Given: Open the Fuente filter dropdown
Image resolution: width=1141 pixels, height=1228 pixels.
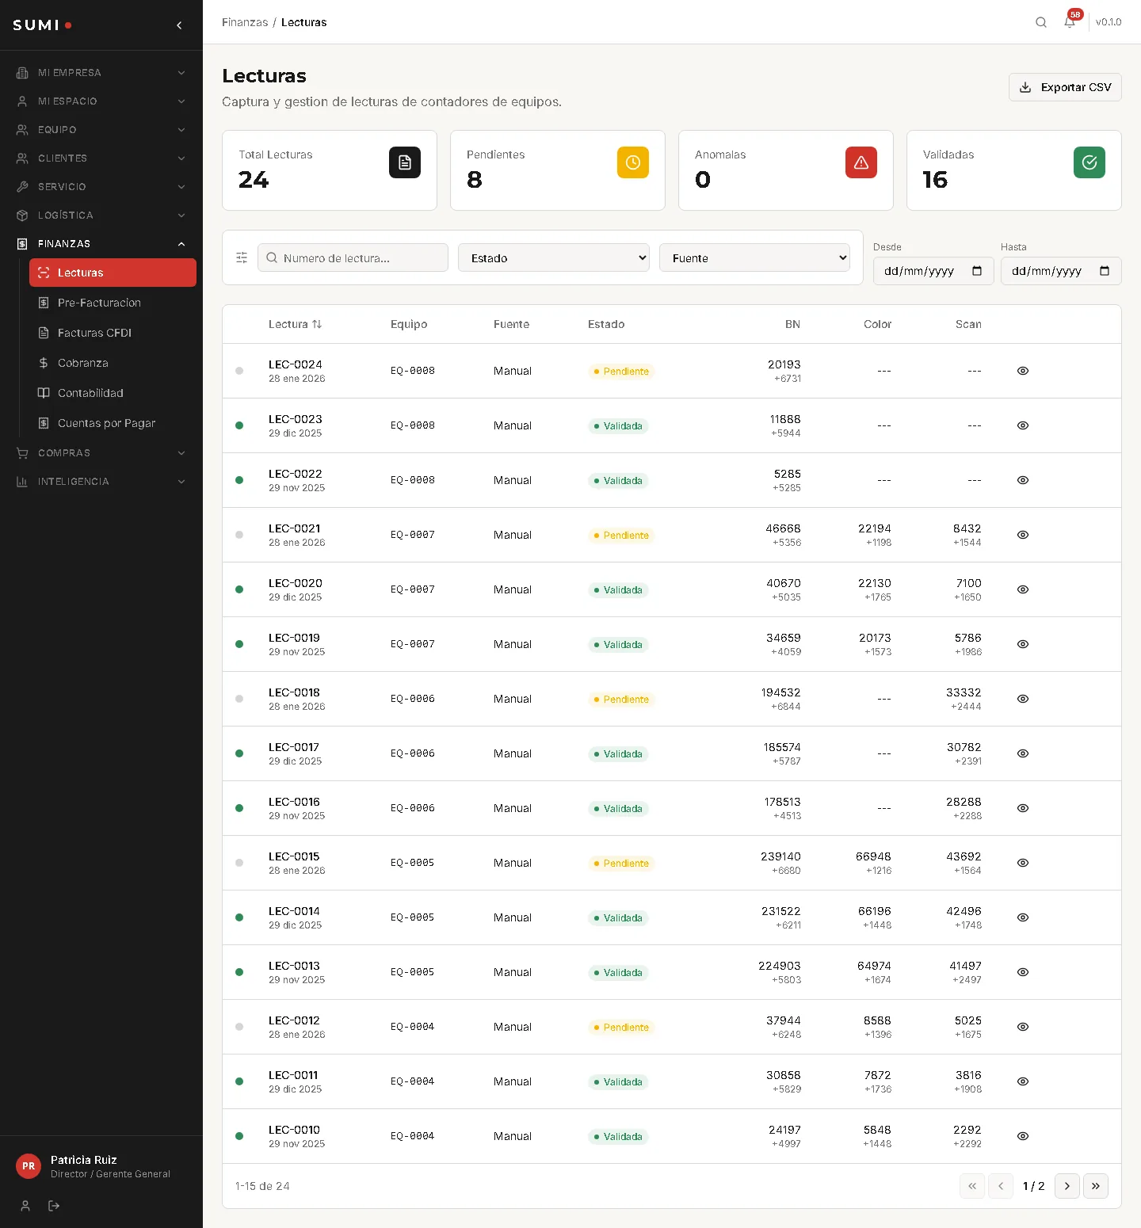Looking at the screenshot, I should [x=754, y=257].
